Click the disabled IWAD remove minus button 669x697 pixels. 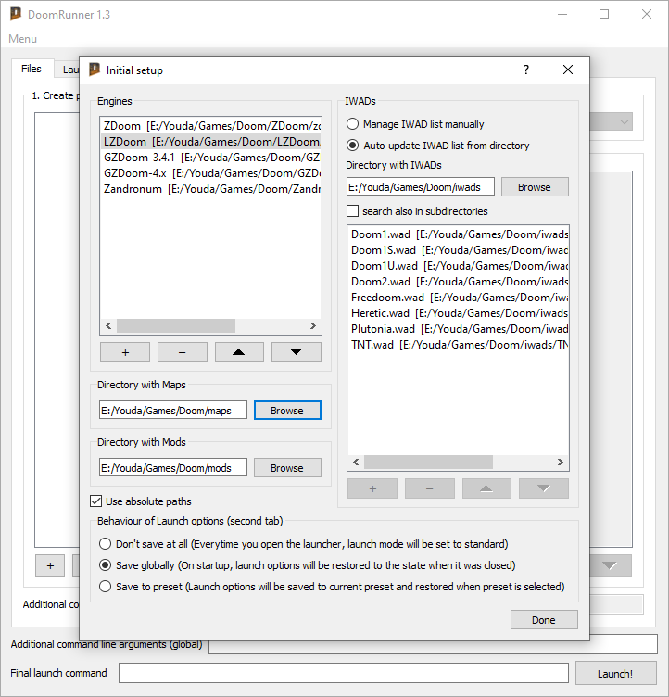point(429,488)
